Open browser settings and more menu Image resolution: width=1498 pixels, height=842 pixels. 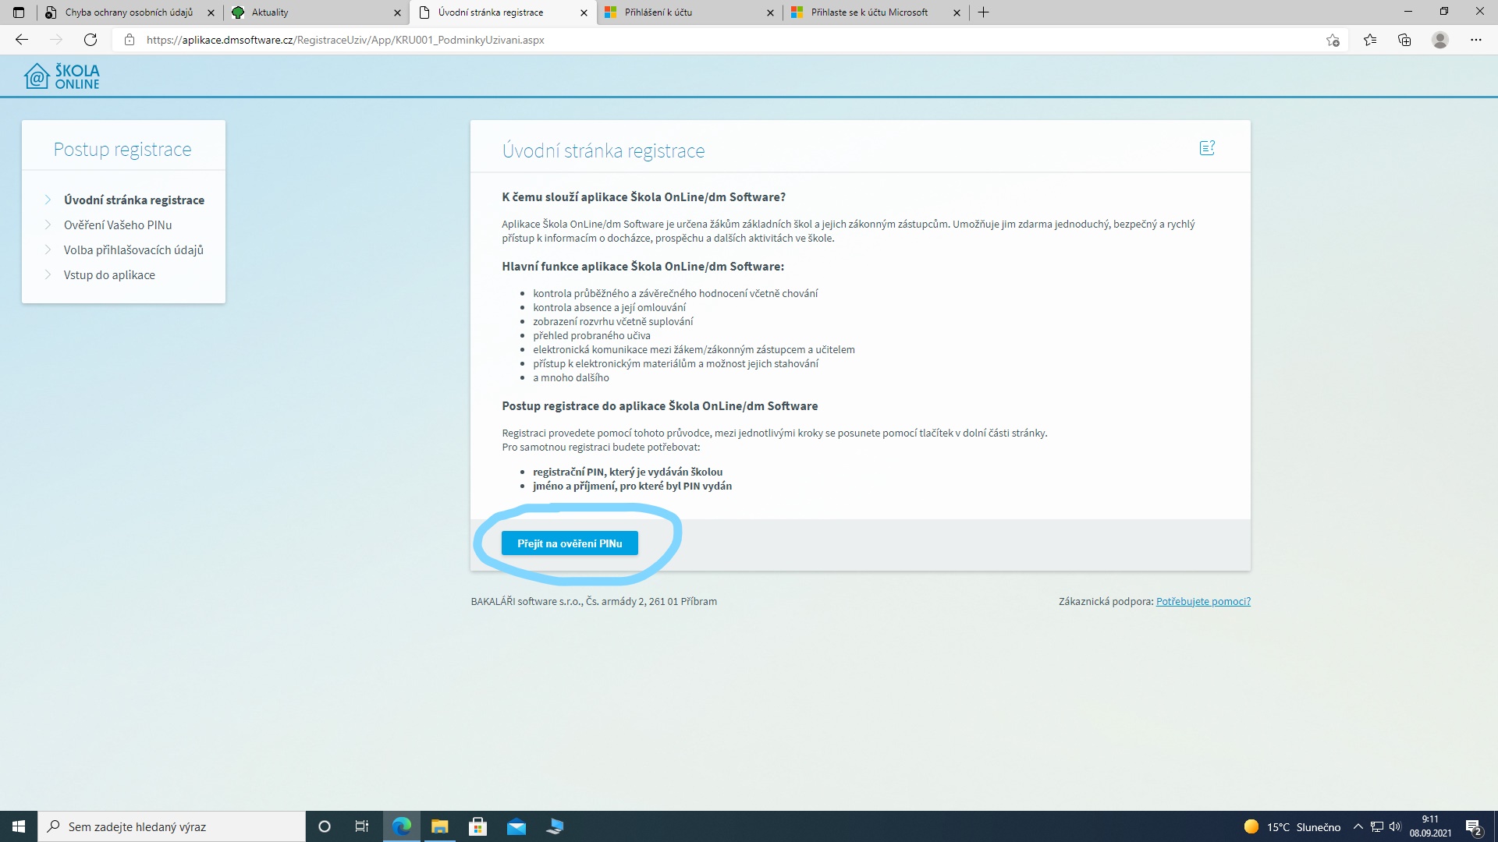(x=1476, y=40)
